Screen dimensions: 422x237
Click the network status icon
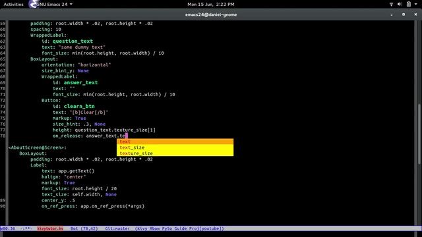pyautogui.click(x=391, y=5)
